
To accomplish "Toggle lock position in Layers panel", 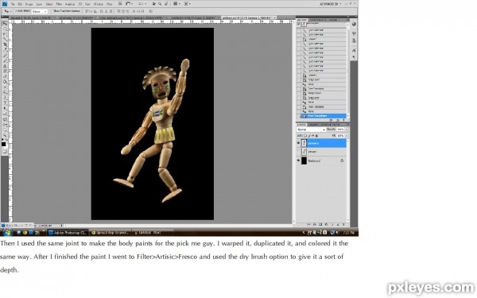I will (x=313, y=136).
